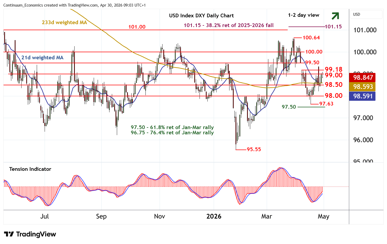Click the 101.00 resistance line label
Image resolution: width=387 pixels, height=244 pixels.
click(137, 27)
